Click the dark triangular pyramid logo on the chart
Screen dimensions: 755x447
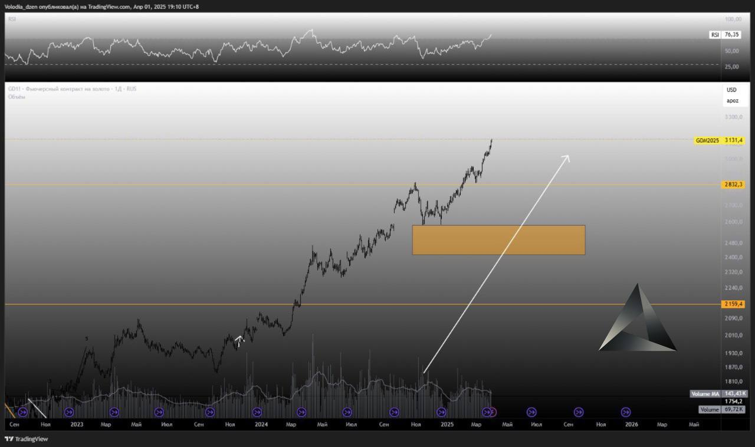coord(638,318)
